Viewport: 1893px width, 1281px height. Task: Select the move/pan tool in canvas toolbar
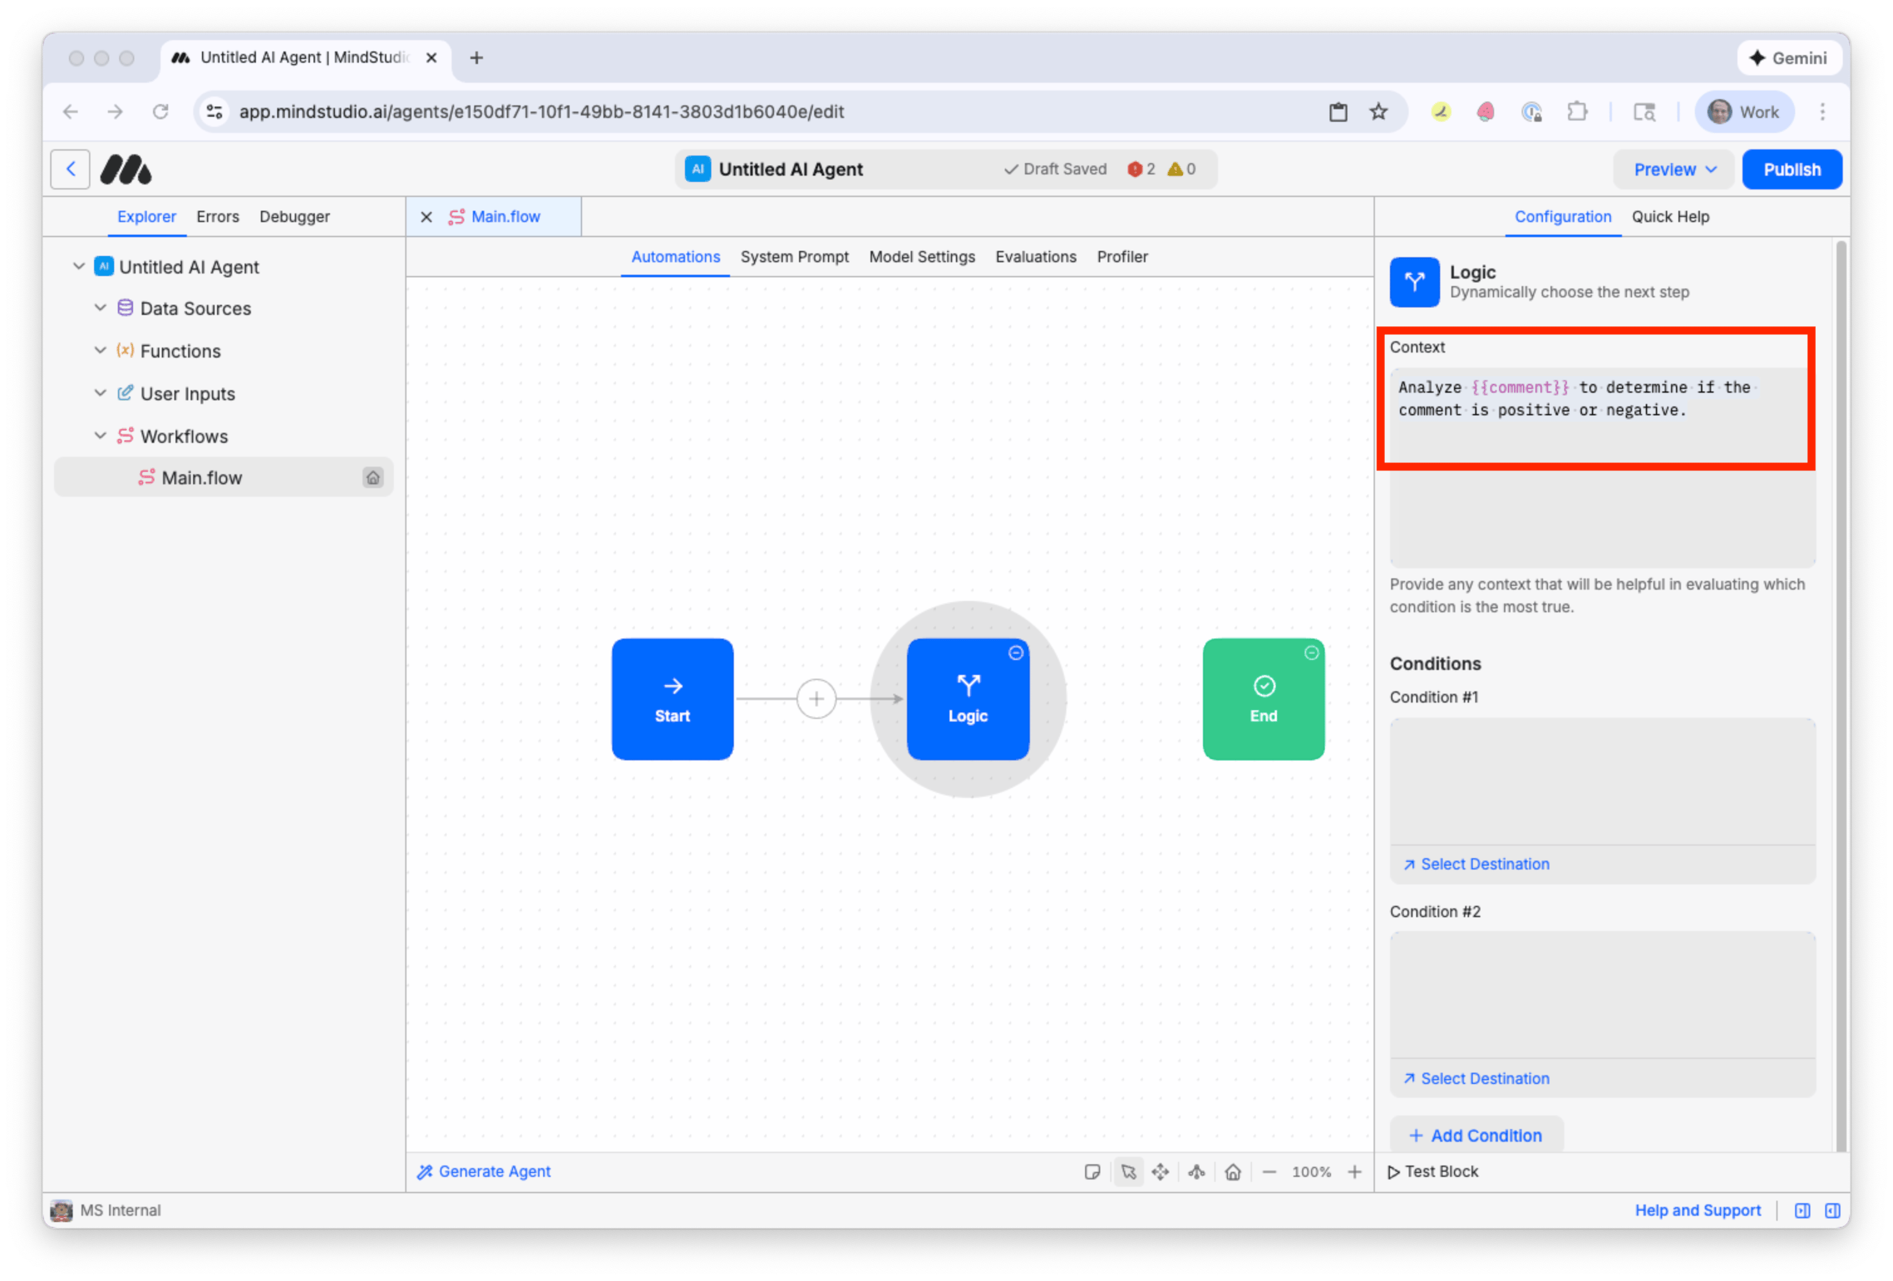(1160, 1171)
